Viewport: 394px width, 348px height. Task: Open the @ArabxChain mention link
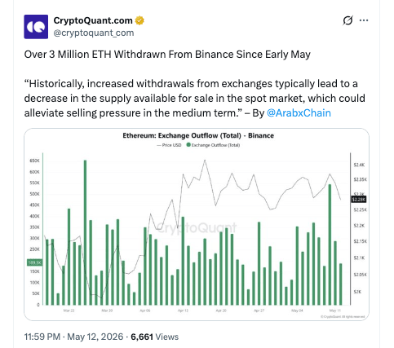coord(299,112)
